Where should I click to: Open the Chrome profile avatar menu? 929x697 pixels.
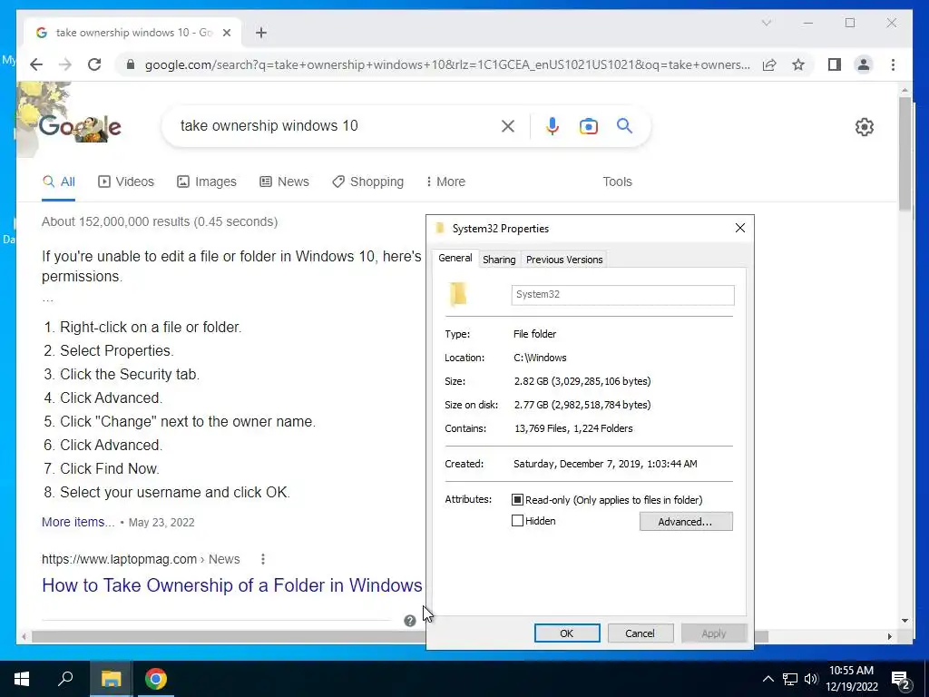click(x=864, y=64)
